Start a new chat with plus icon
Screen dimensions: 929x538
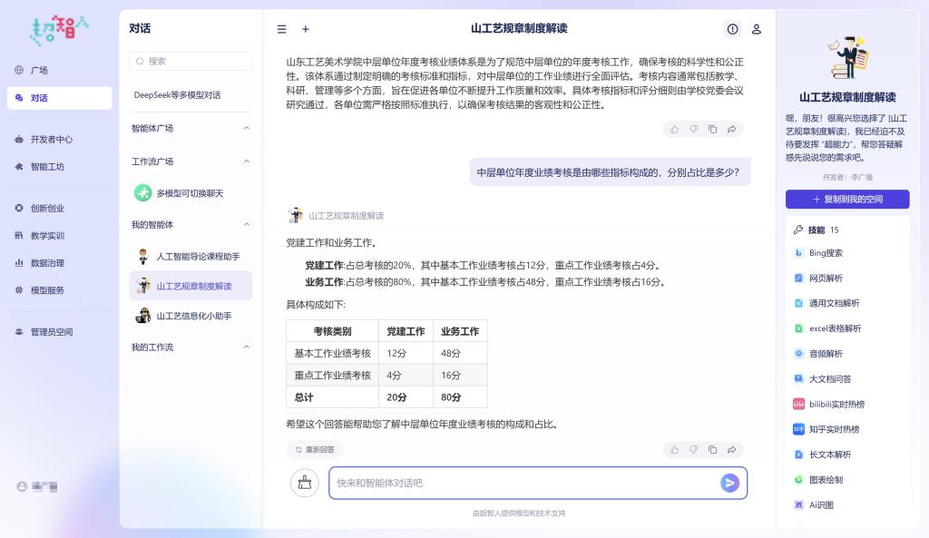coord(306,29)
